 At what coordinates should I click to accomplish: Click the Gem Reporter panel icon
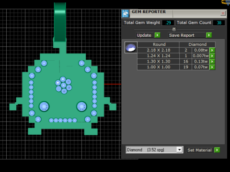126,13
